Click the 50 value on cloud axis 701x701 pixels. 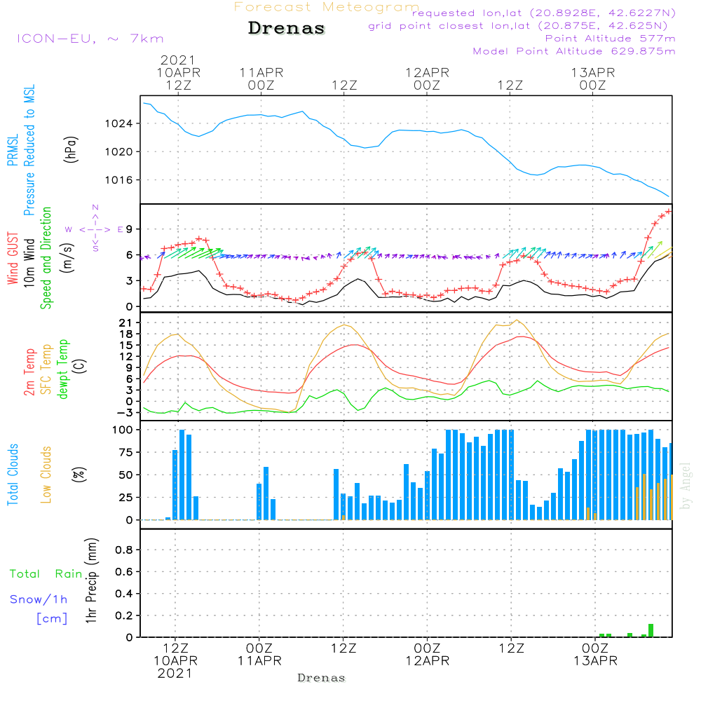125,475
